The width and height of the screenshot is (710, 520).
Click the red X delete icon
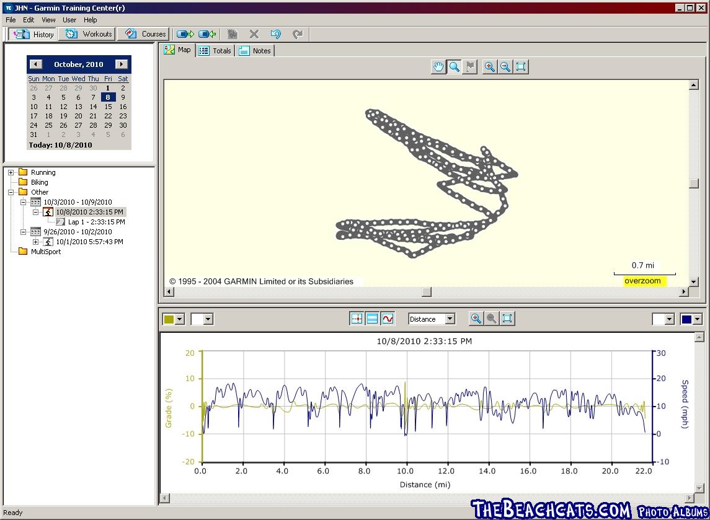pyautogui.click(x=254, y=34)
